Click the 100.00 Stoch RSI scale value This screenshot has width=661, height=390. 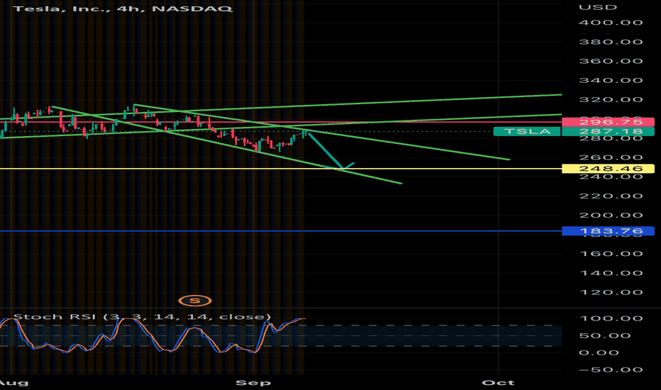click(611, 318)
